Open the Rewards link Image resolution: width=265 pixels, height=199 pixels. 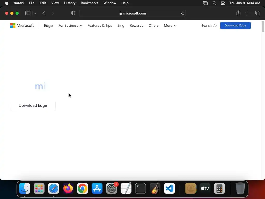pos(136,26)
